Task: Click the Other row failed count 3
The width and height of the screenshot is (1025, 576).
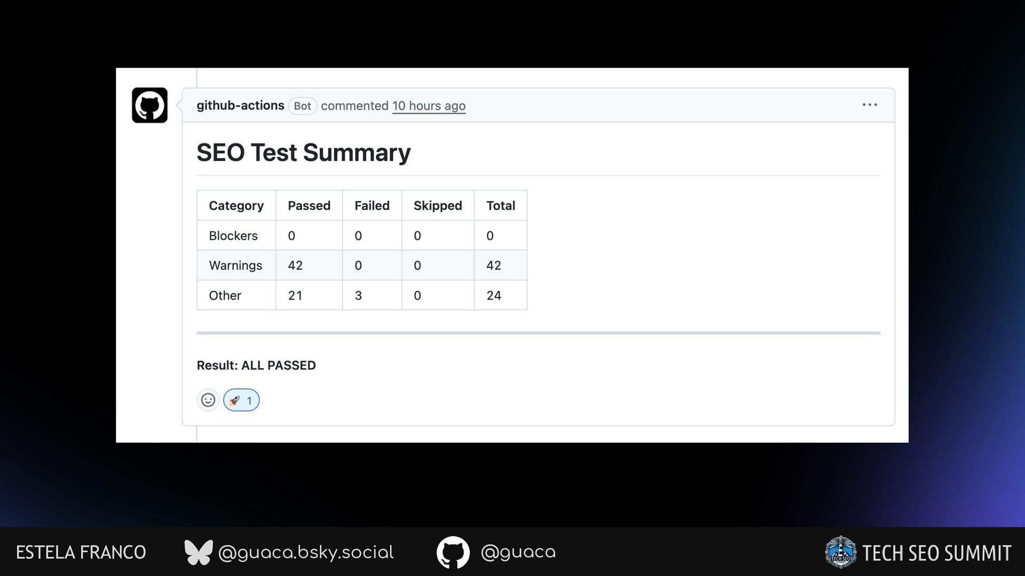Action: [358, 295]
